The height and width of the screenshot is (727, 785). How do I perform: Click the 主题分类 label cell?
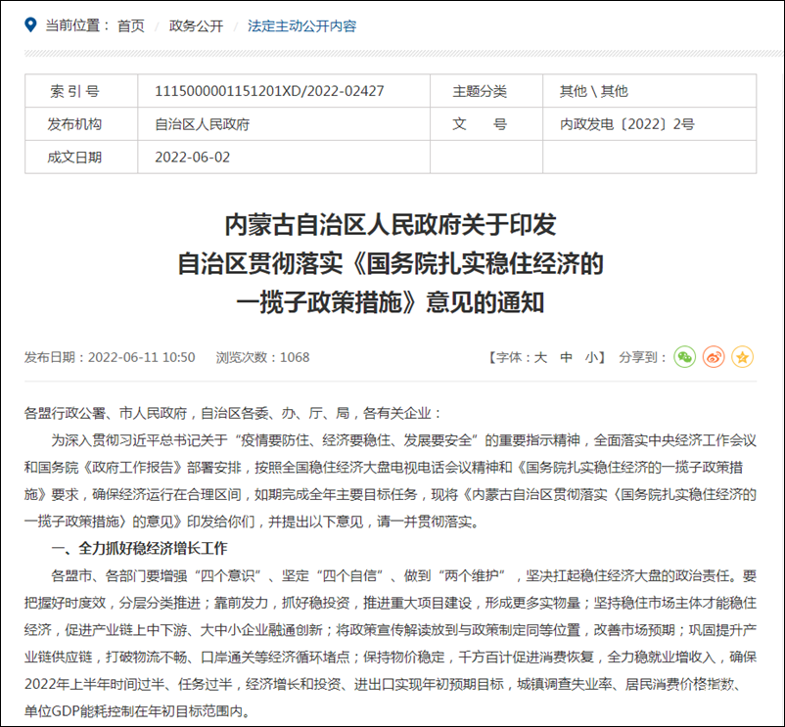click(x=486, y=91)
